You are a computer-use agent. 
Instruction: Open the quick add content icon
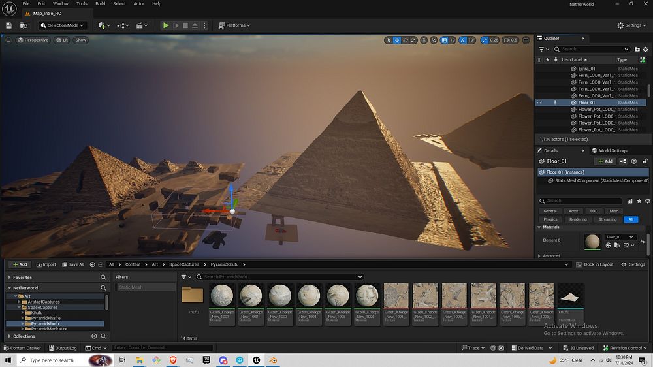pos(103,25)
